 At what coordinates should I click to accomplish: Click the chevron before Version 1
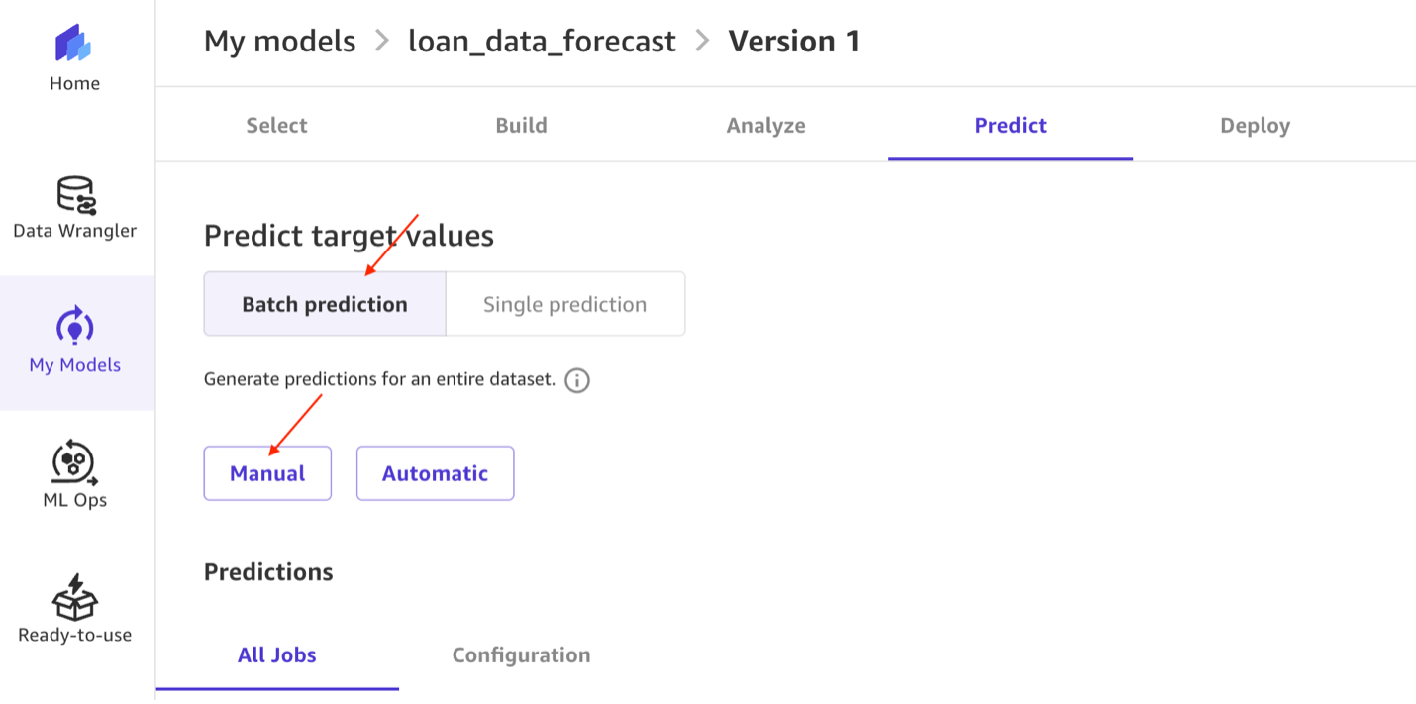point(702,42)
